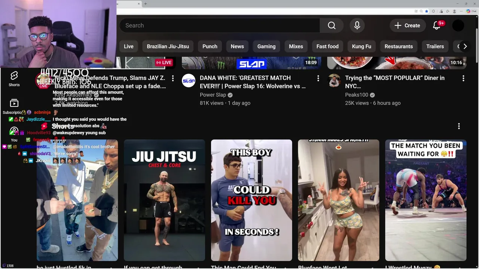Open Shorts from the sidebar

(14, 79)
